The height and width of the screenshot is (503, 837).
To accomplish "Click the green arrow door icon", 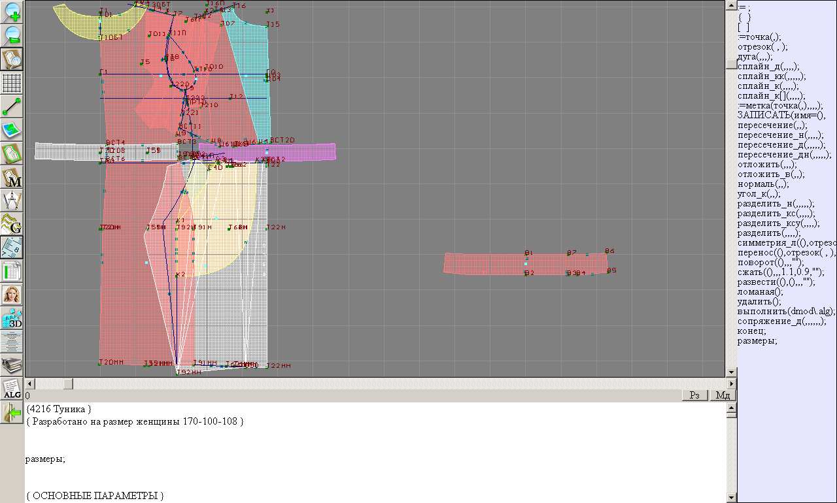I will tap(12, 413).
